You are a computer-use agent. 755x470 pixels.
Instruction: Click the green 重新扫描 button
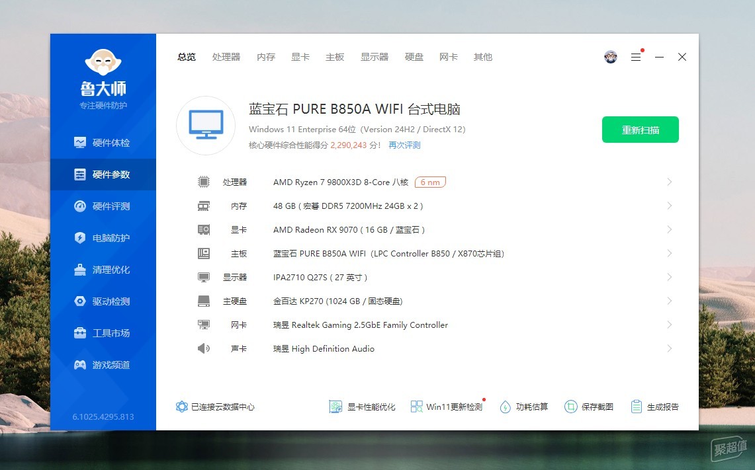641,130
